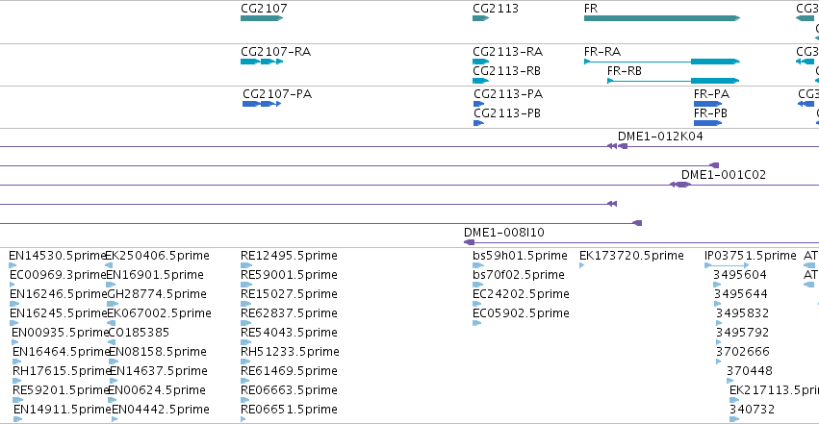Click the EN04442.5prime EST label
This screenshot has width=819, height=424.
click(161, 410)
